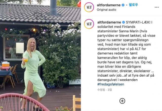Open the #fredagsfølelsen hashtag
Viewport: 162px width, 111px height.
111,84
